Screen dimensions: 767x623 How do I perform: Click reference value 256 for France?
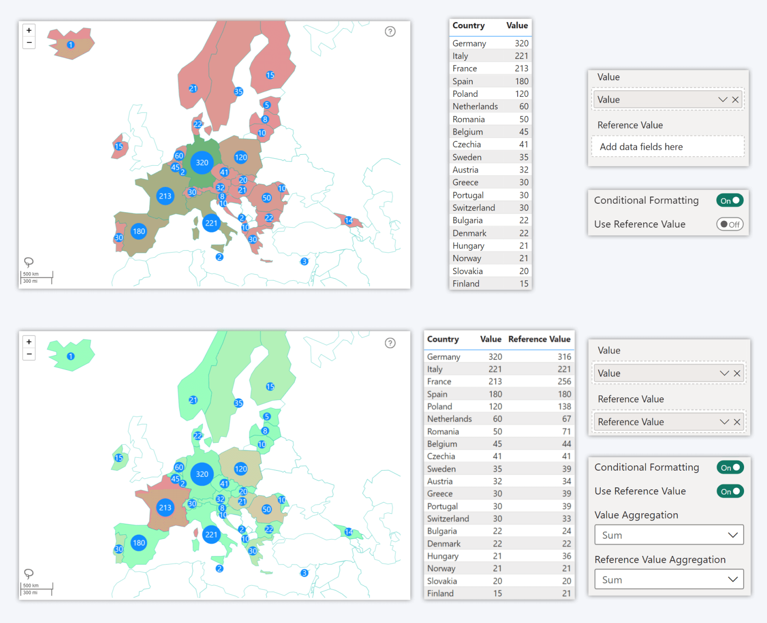click(564, 381)
